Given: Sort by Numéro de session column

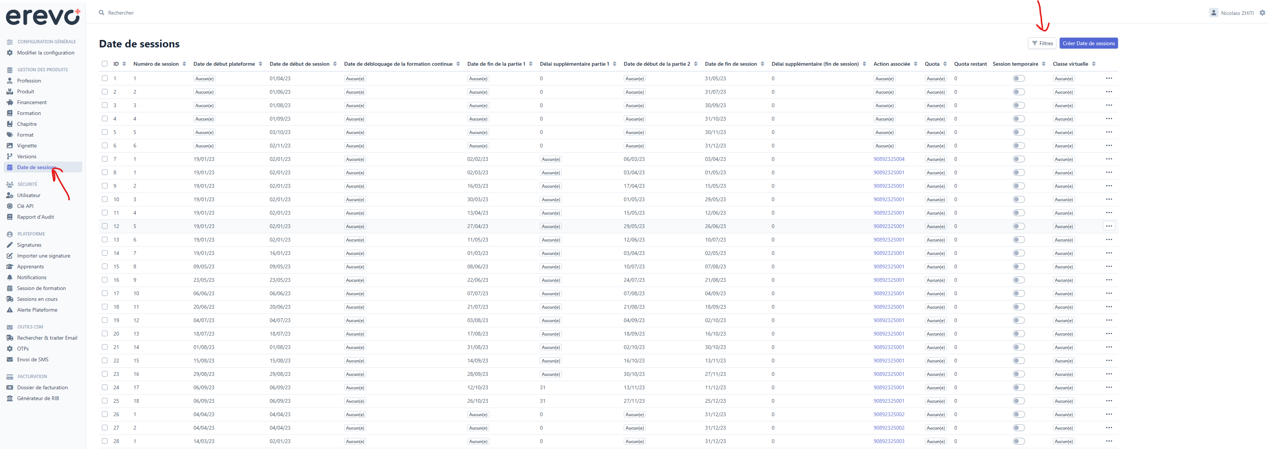Looking at the screenshot, I should pos(159,64).
